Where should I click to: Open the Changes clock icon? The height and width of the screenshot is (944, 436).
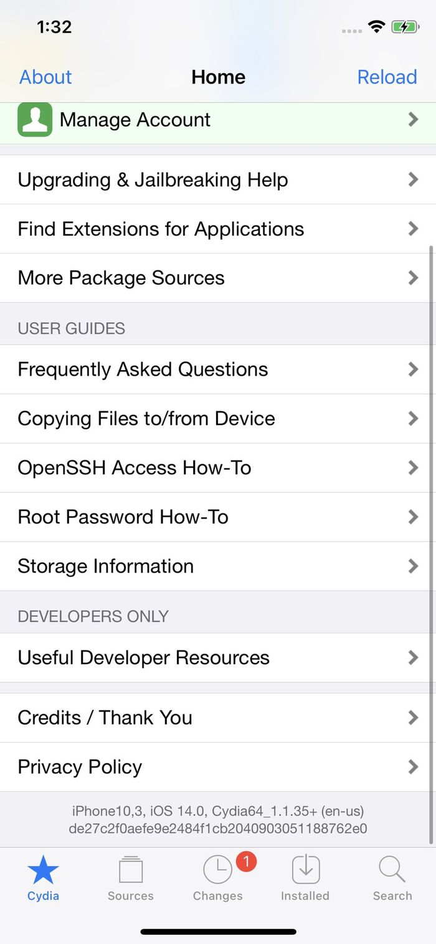(x=217, y=870)
